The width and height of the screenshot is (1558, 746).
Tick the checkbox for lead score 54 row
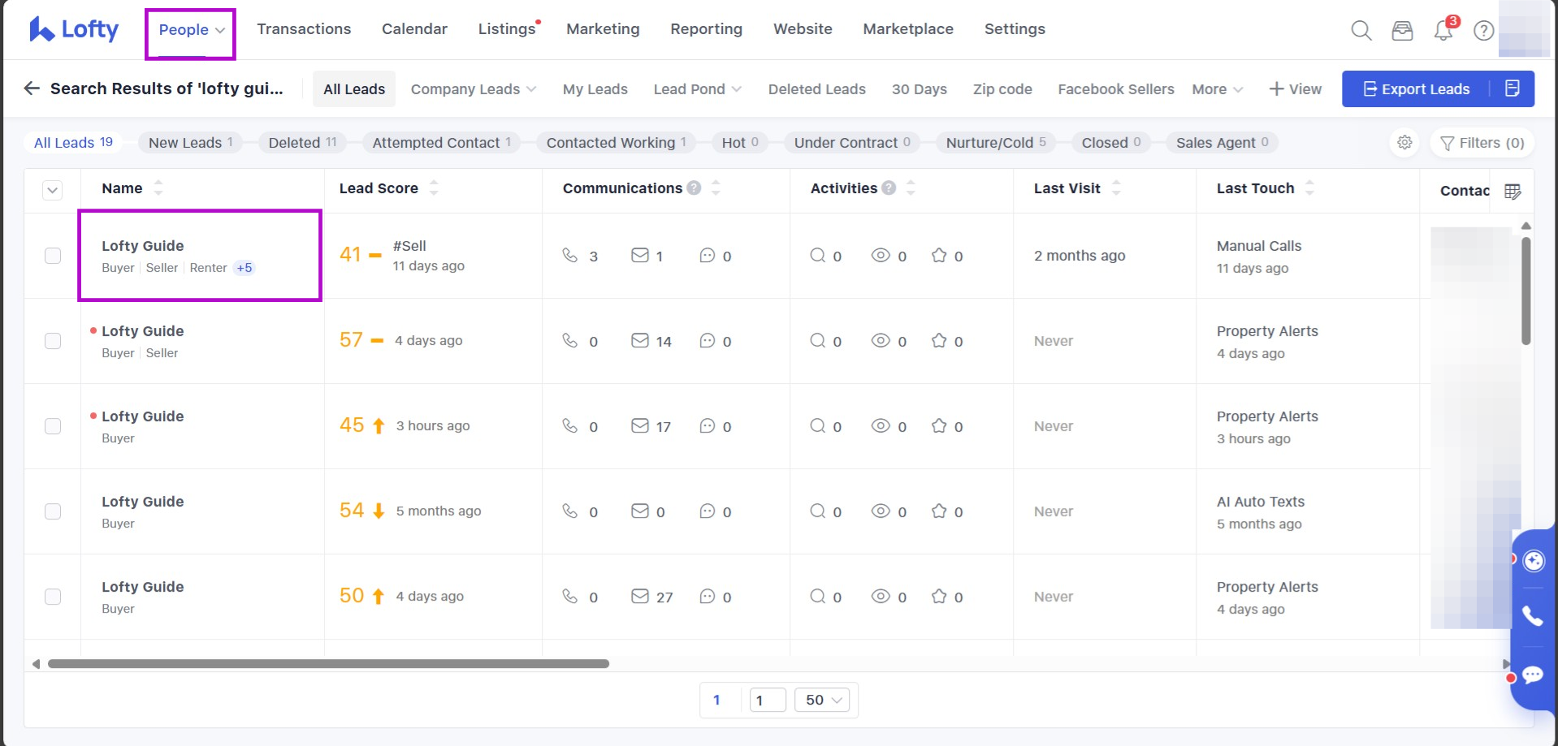[53, 511]
